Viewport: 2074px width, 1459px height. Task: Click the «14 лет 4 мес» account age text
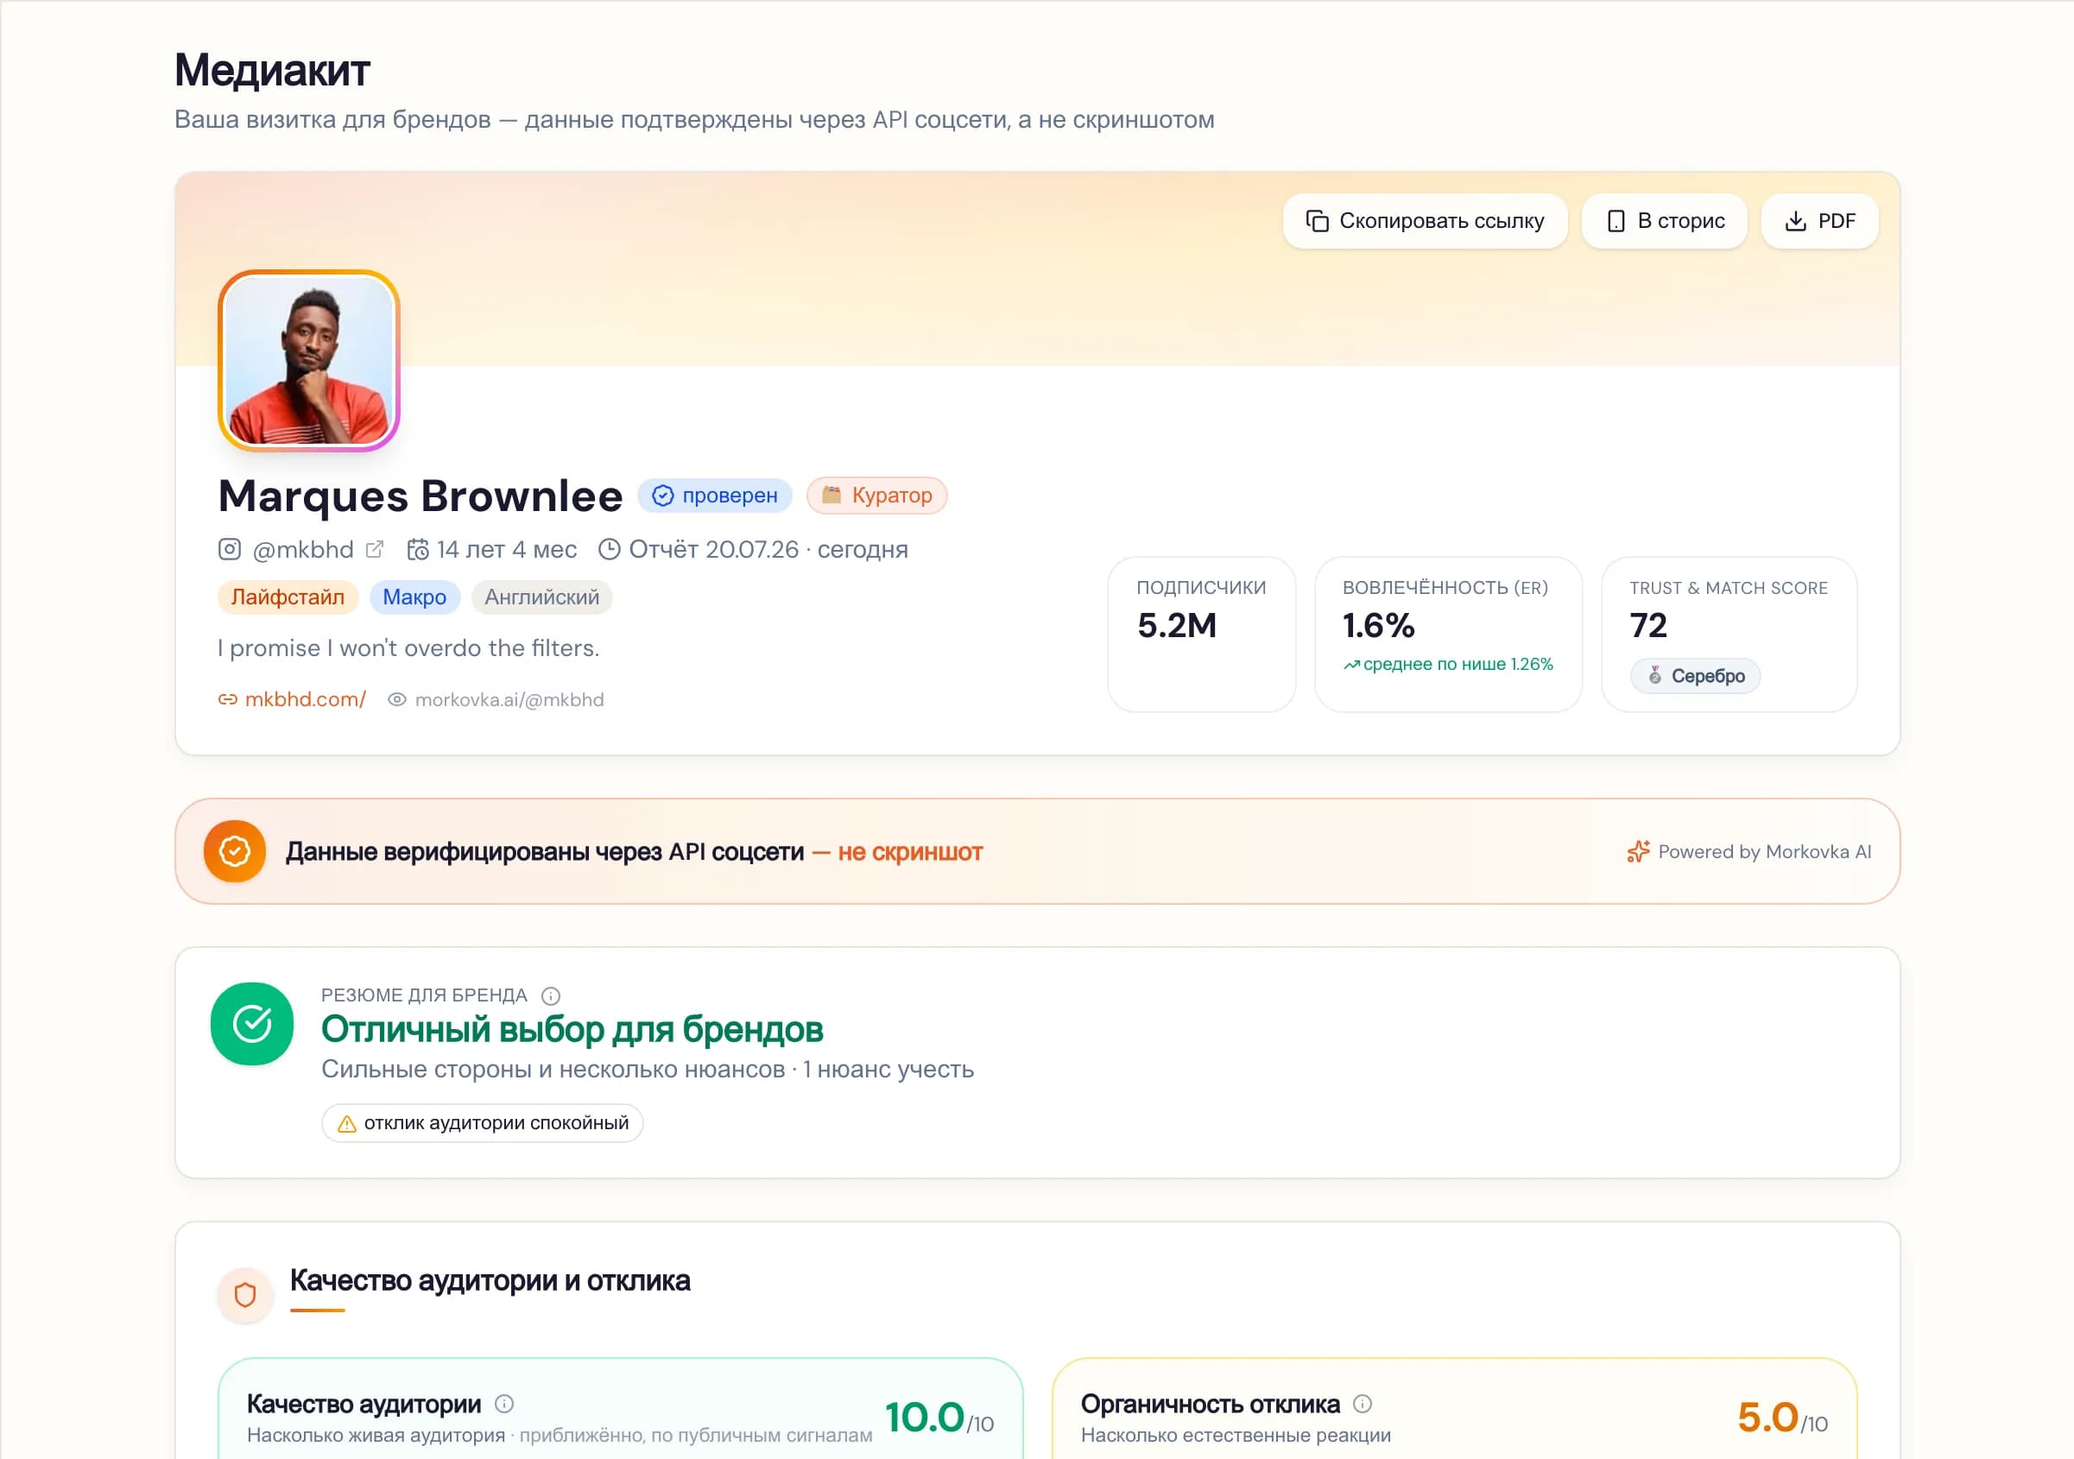(x=507, y=549)
